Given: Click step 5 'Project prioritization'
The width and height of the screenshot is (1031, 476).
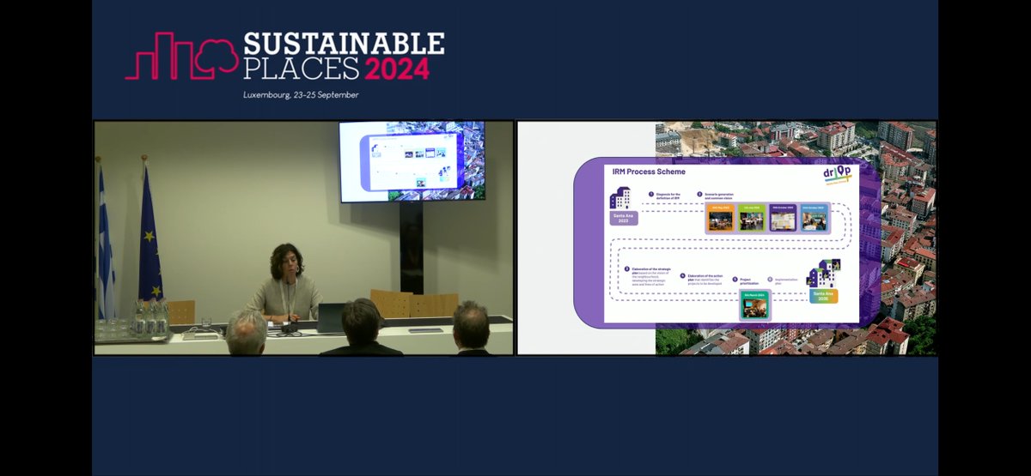Looking at the screenshot, I should pos(745,280).
